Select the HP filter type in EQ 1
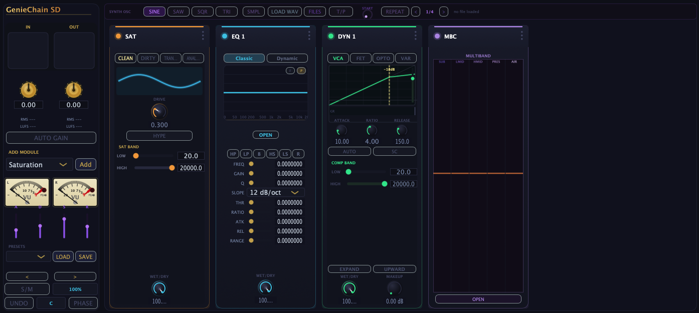This screenshot has width=699, height=313. coord(233,154)
